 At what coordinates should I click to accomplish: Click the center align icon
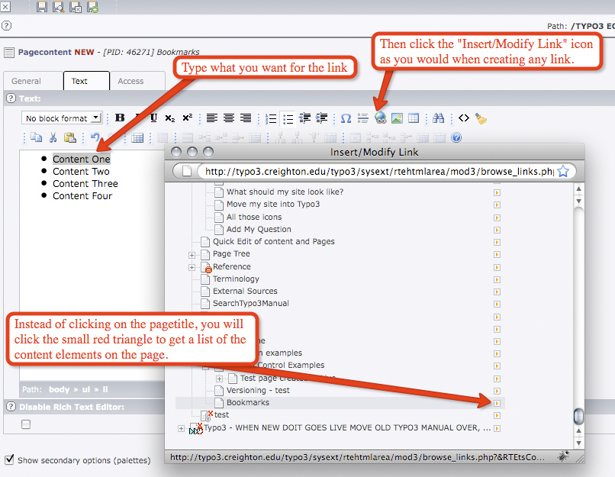pos(229,118)
